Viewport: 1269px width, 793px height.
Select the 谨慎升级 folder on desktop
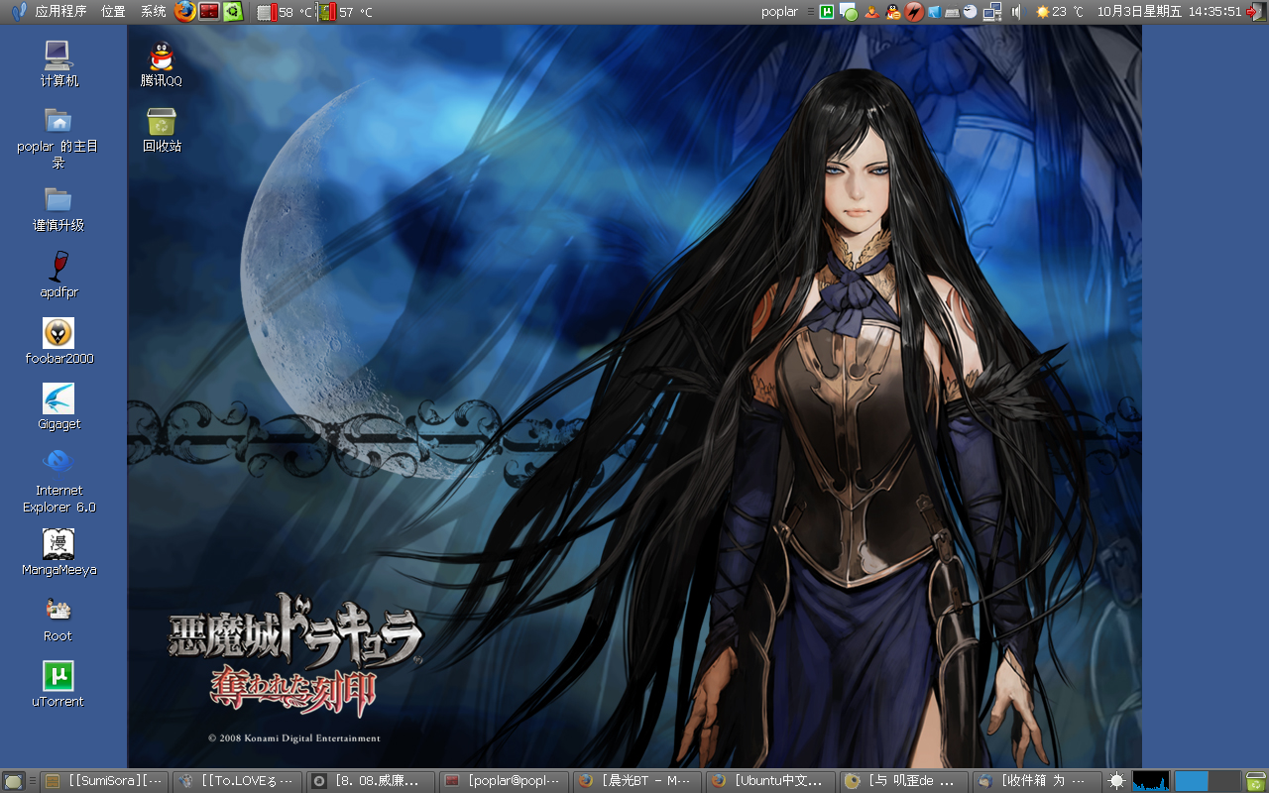point(58,209)
